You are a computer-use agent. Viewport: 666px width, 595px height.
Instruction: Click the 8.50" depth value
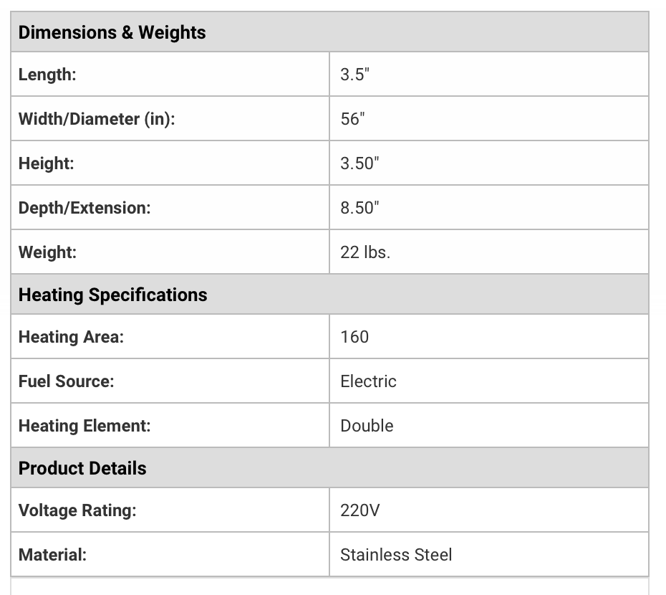pos(359,208)
